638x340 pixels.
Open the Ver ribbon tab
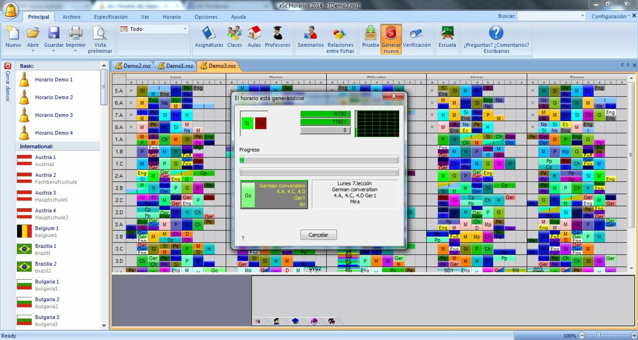pos(145,17)
